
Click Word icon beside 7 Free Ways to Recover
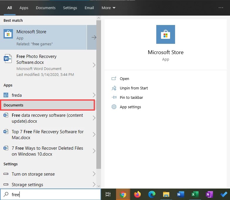click(x=6, y=148)
